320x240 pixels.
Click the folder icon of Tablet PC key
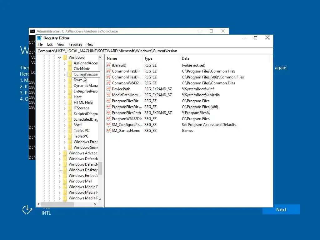[x=70, y=131]
